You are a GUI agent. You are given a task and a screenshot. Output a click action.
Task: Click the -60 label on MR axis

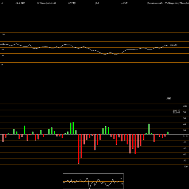(x=184, y=155)
